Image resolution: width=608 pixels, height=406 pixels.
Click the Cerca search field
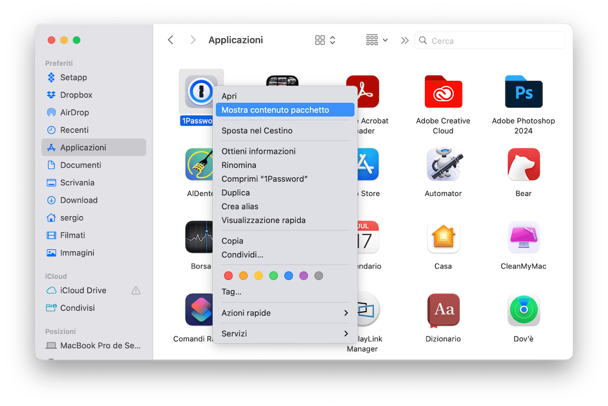[x=490, y=40]
